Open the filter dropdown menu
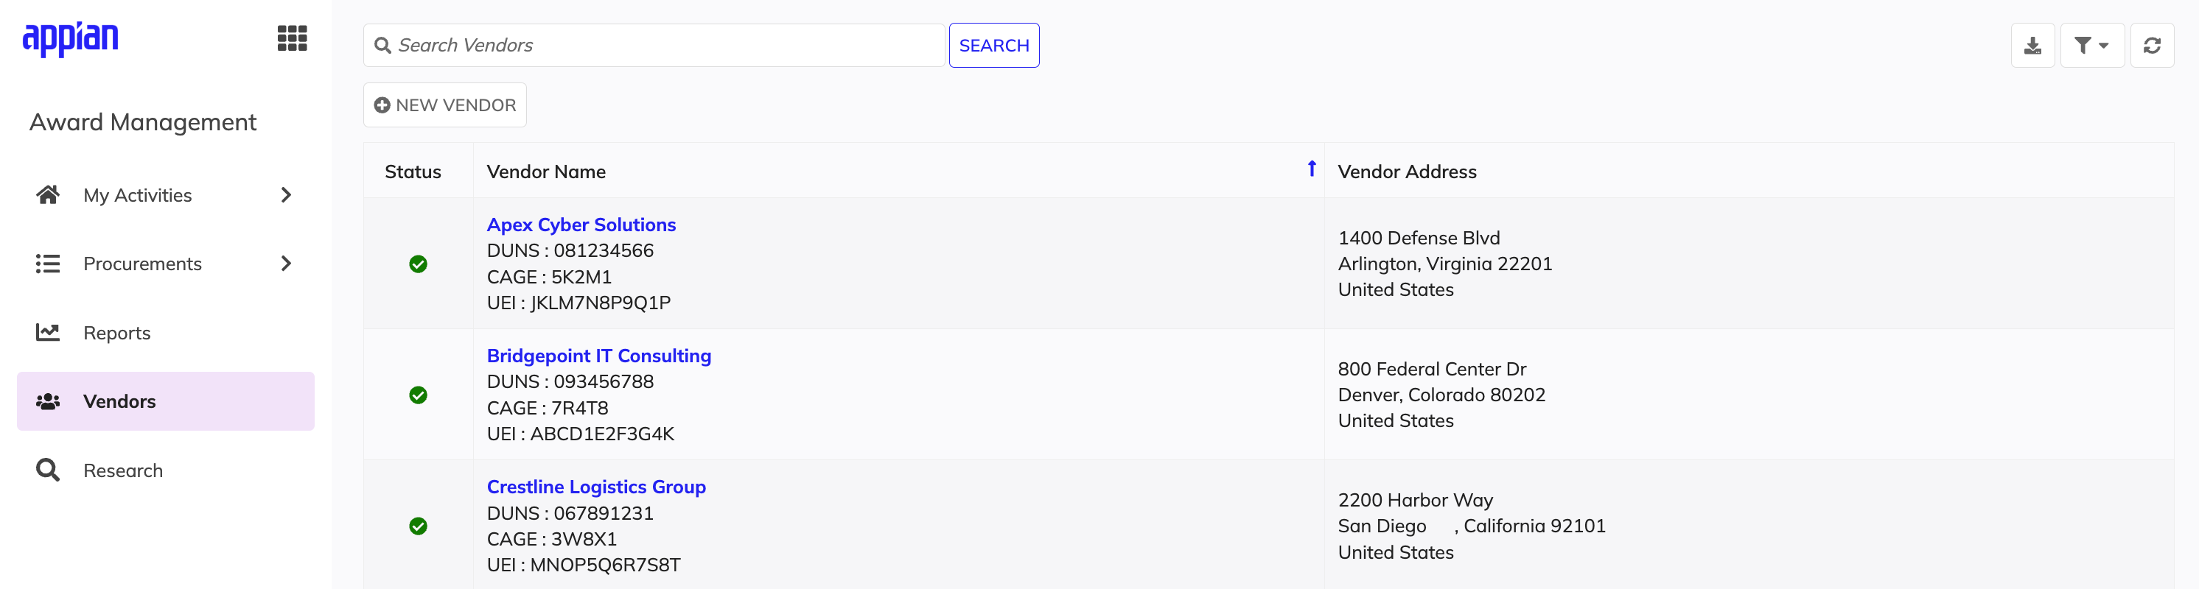2199x589 pixels. tap(2091, 45)
